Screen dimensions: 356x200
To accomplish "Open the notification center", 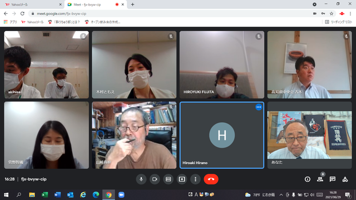I will click(348, 195).
